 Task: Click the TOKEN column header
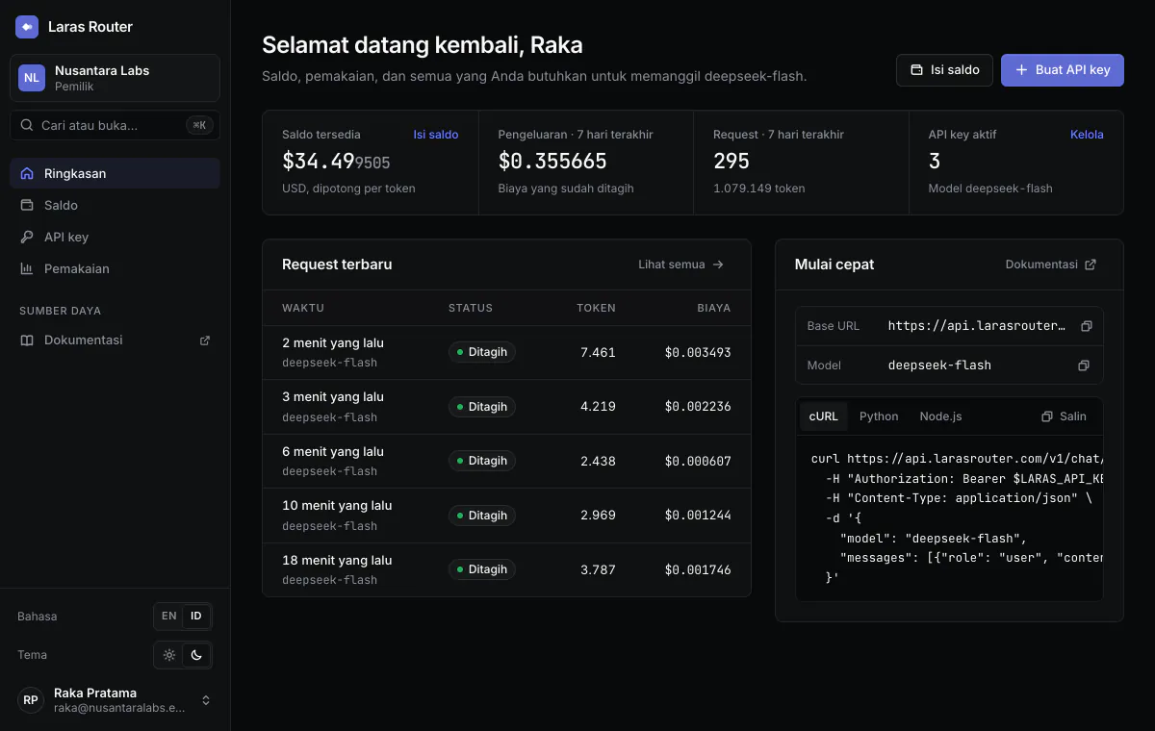click(x=596, y=308)
